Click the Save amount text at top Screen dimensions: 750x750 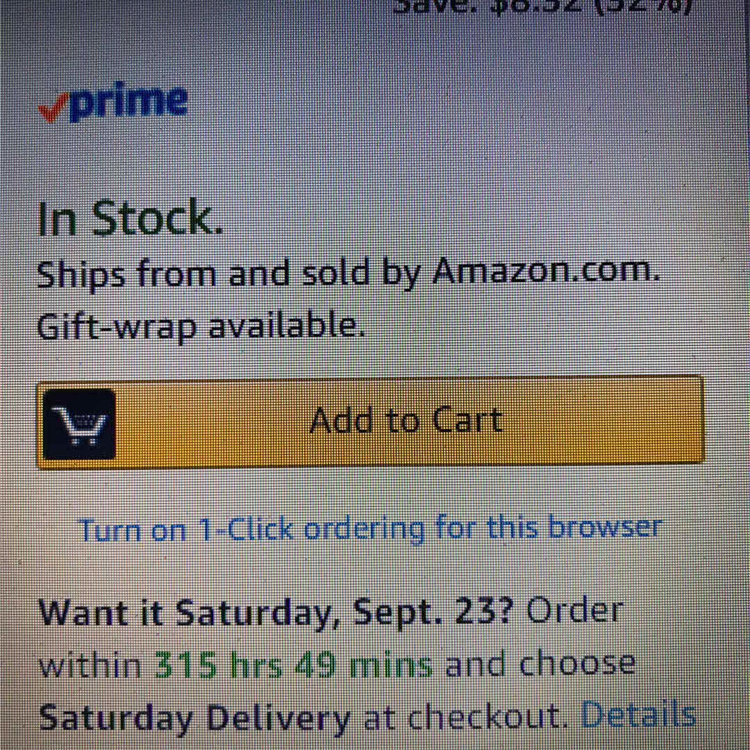(x=542, y=7)
